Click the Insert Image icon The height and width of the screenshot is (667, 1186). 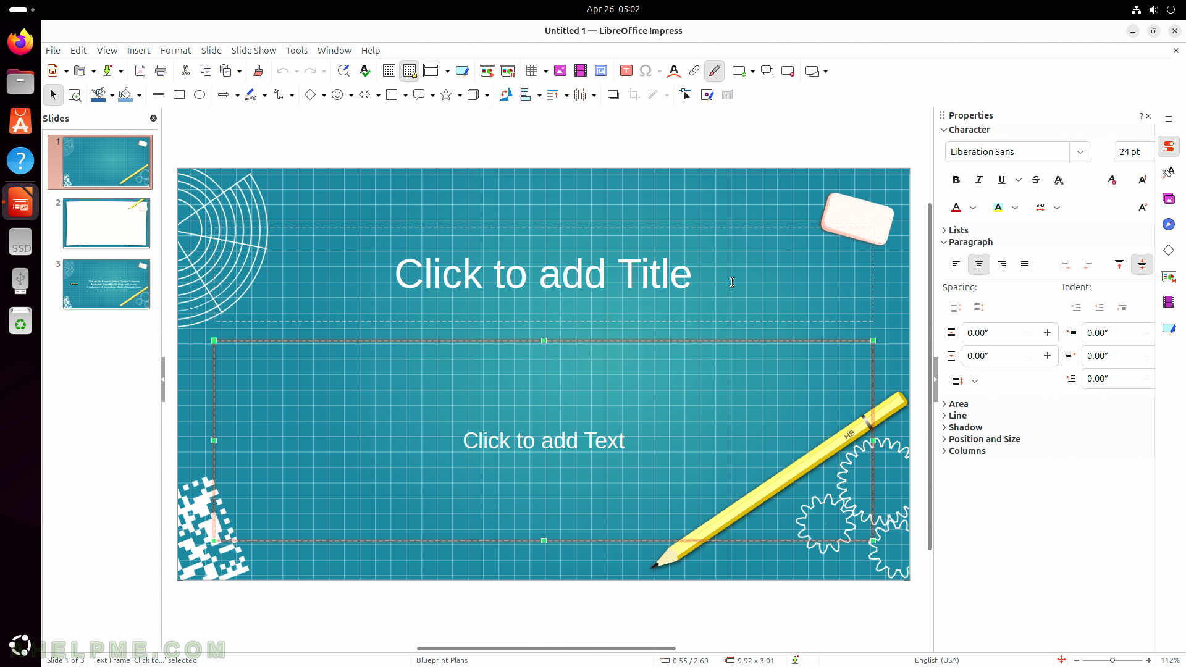coord(560,71)
